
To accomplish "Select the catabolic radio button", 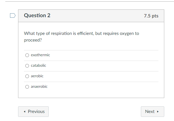I will click(27, 66).
